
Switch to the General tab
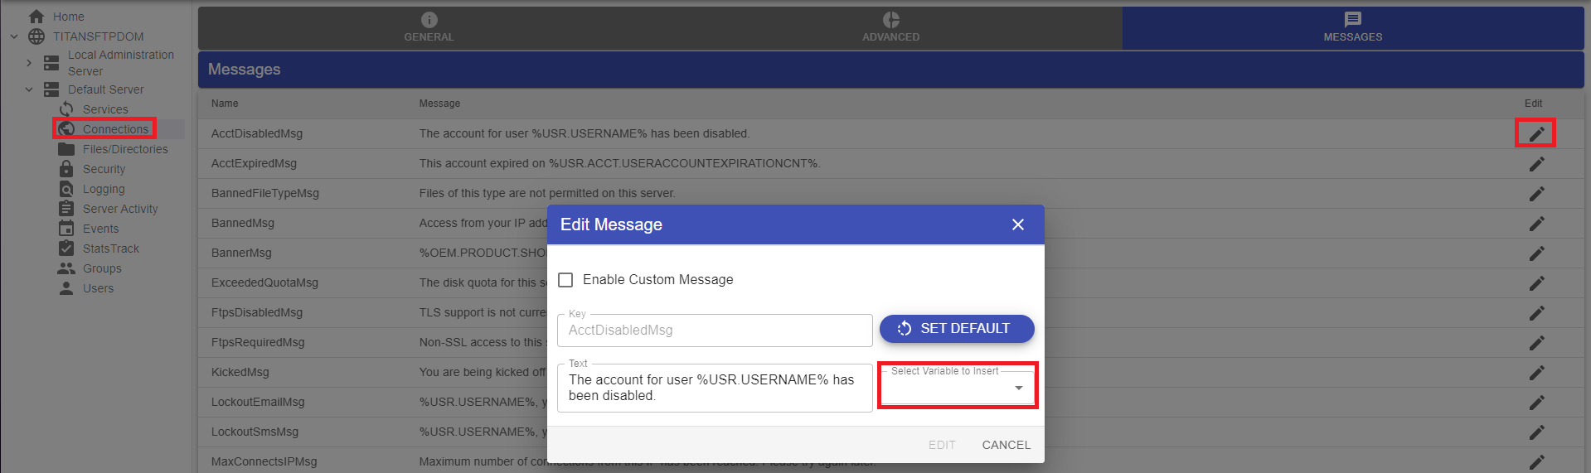[429, 27]
